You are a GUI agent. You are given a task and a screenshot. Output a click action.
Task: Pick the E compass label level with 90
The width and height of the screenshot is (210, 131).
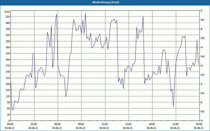pos(202,102)
